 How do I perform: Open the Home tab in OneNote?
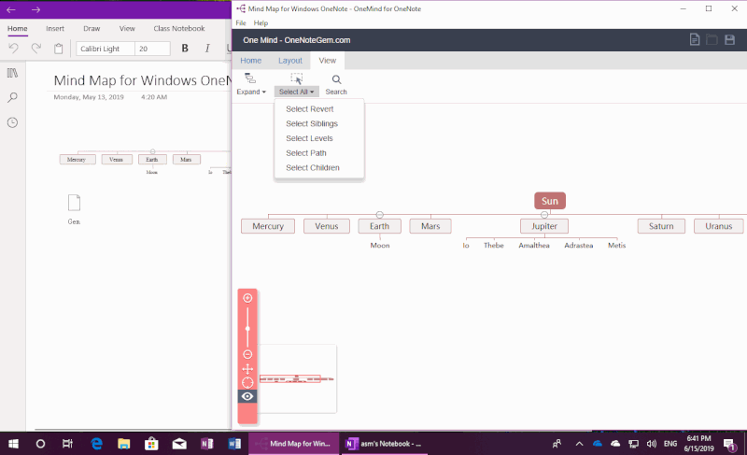tap(17, 29)
